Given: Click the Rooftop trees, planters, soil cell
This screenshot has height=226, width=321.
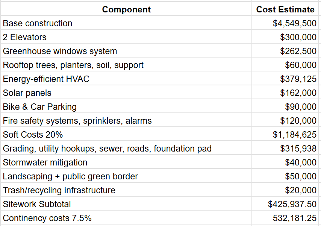Looking at the screenshot, I should pyautogui.click(x=126, y=65).
